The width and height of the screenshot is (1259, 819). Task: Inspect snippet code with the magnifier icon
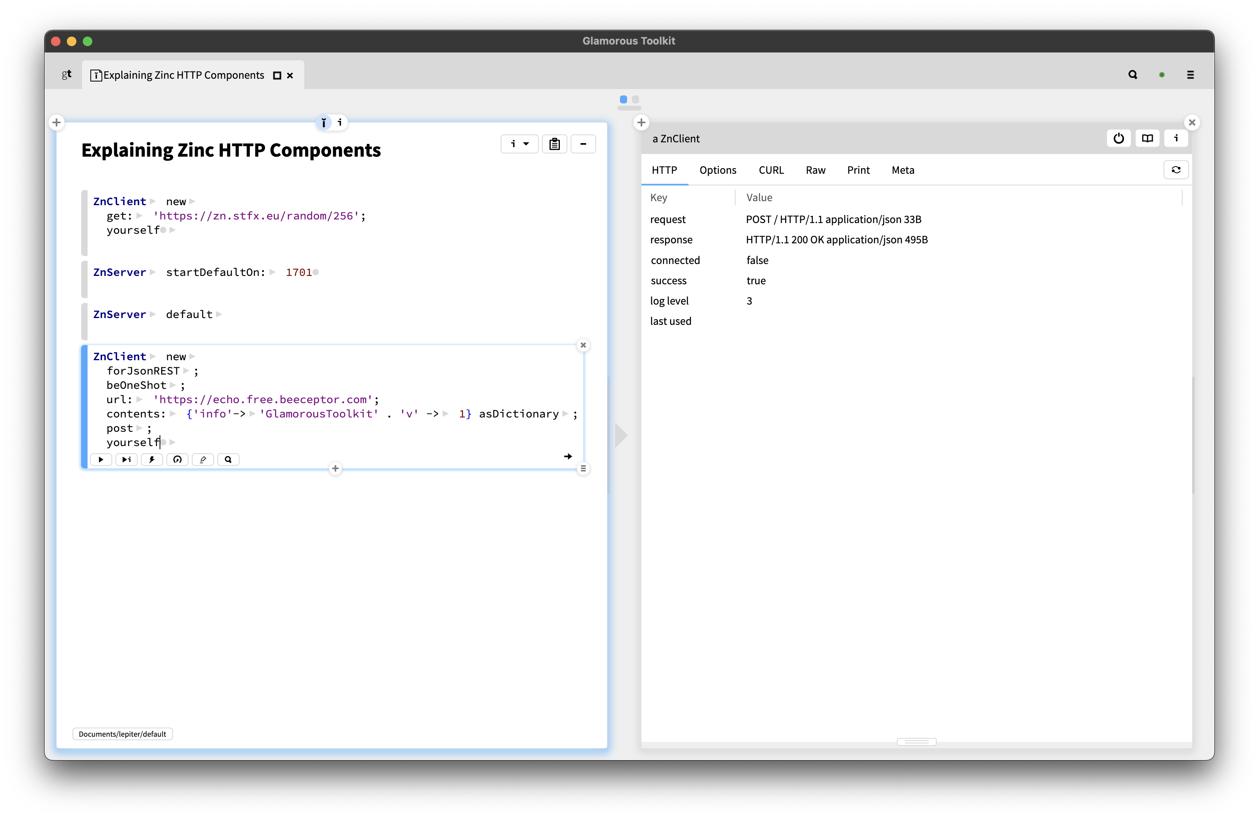point(228,459)
